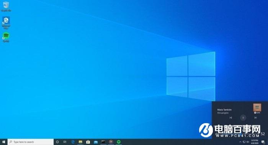Screen dimensions: 268x145
Task: Open the Recycle Bin desktop icon
Action: [6, 7]
